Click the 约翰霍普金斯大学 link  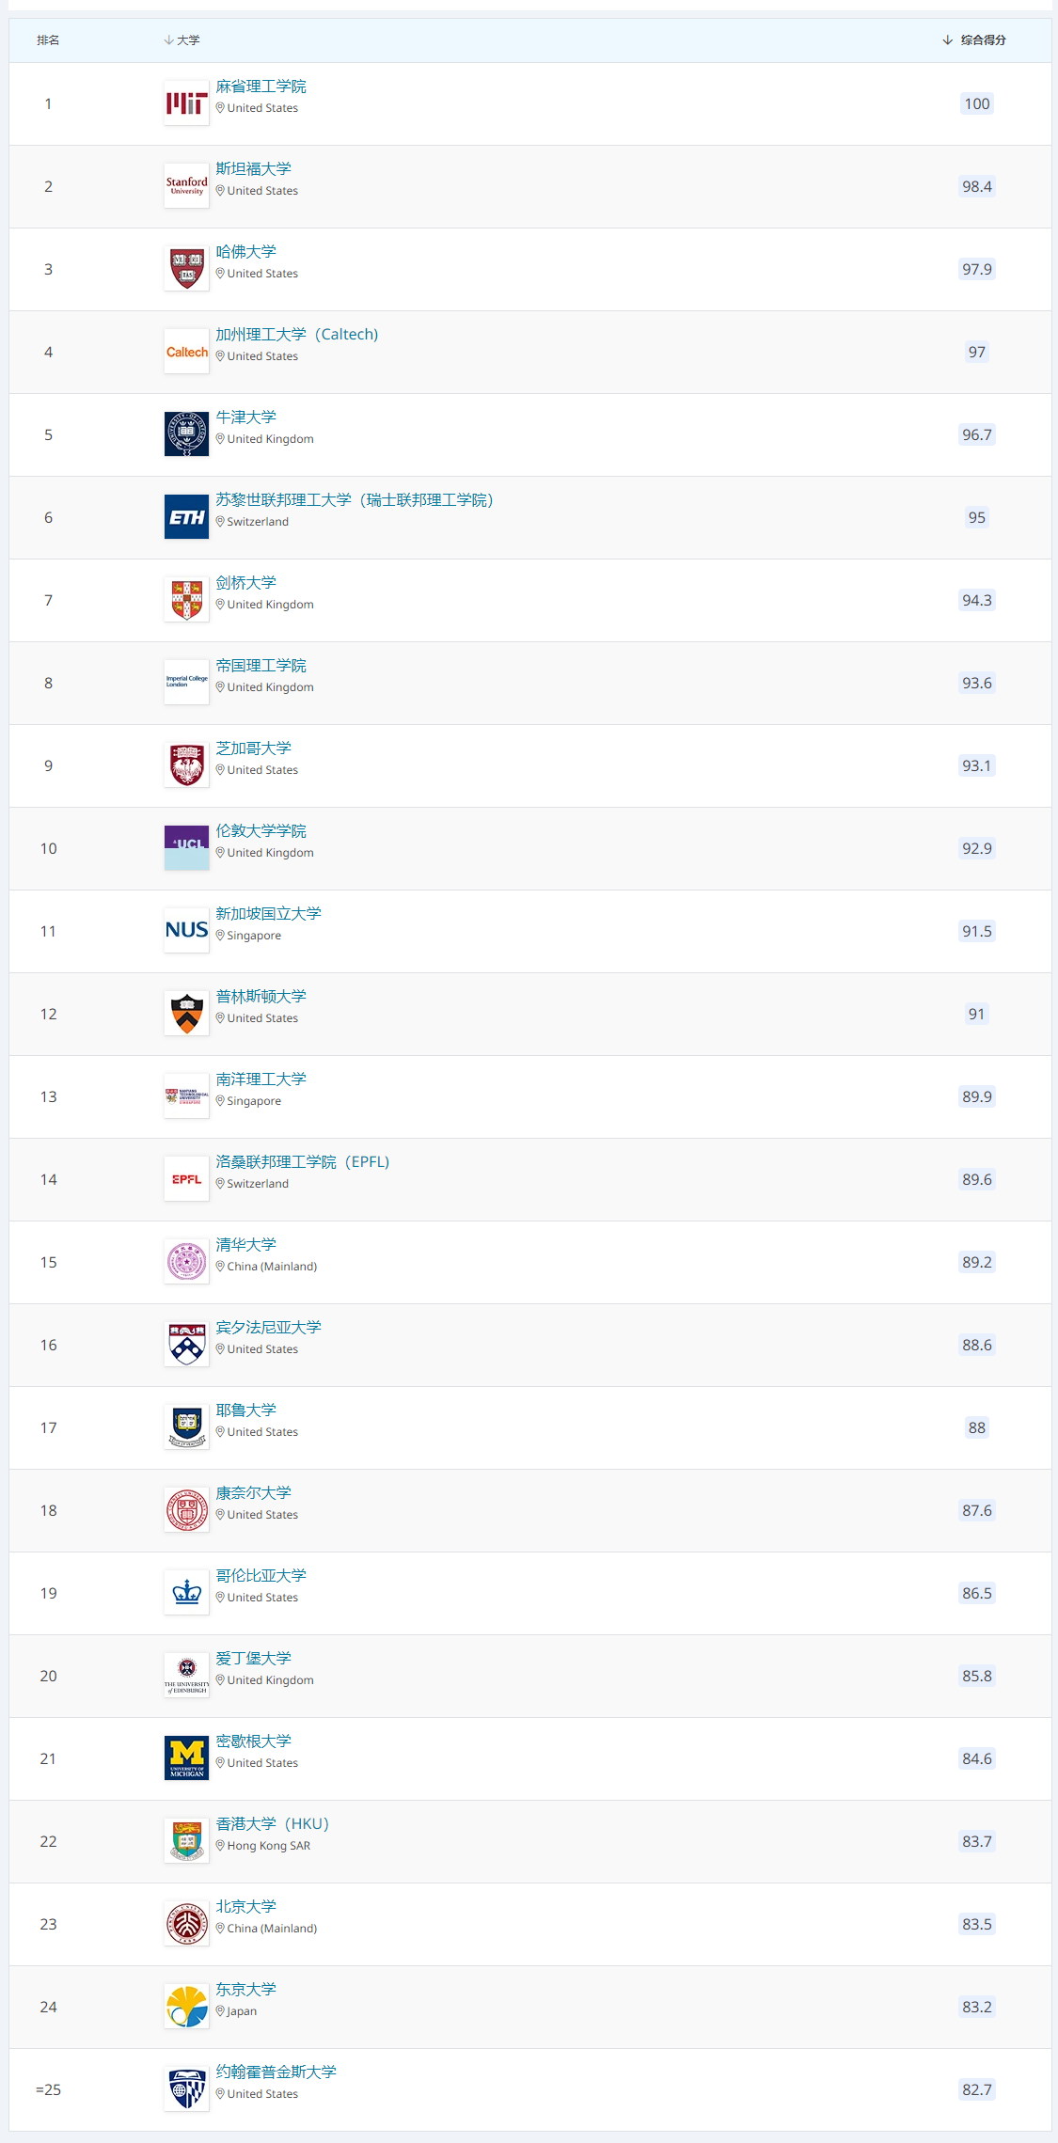coord(276,2072)
